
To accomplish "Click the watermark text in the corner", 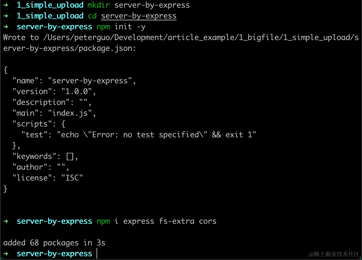I will coord(334,254).
